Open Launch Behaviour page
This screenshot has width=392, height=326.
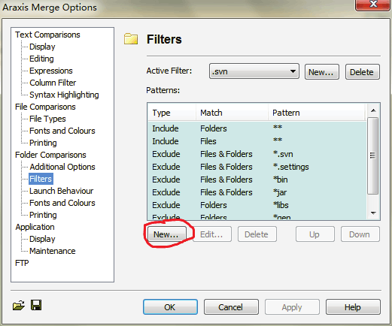coord(61,191)
